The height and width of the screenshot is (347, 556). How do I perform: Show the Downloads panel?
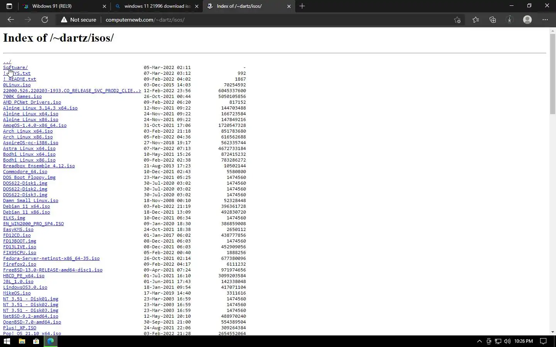coord(510,20)
